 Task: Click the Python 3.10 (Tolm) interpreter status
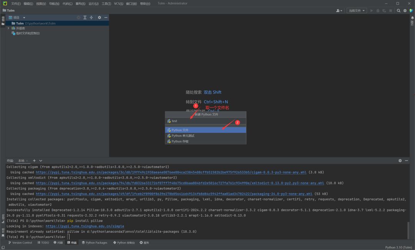tap(398, 248)
